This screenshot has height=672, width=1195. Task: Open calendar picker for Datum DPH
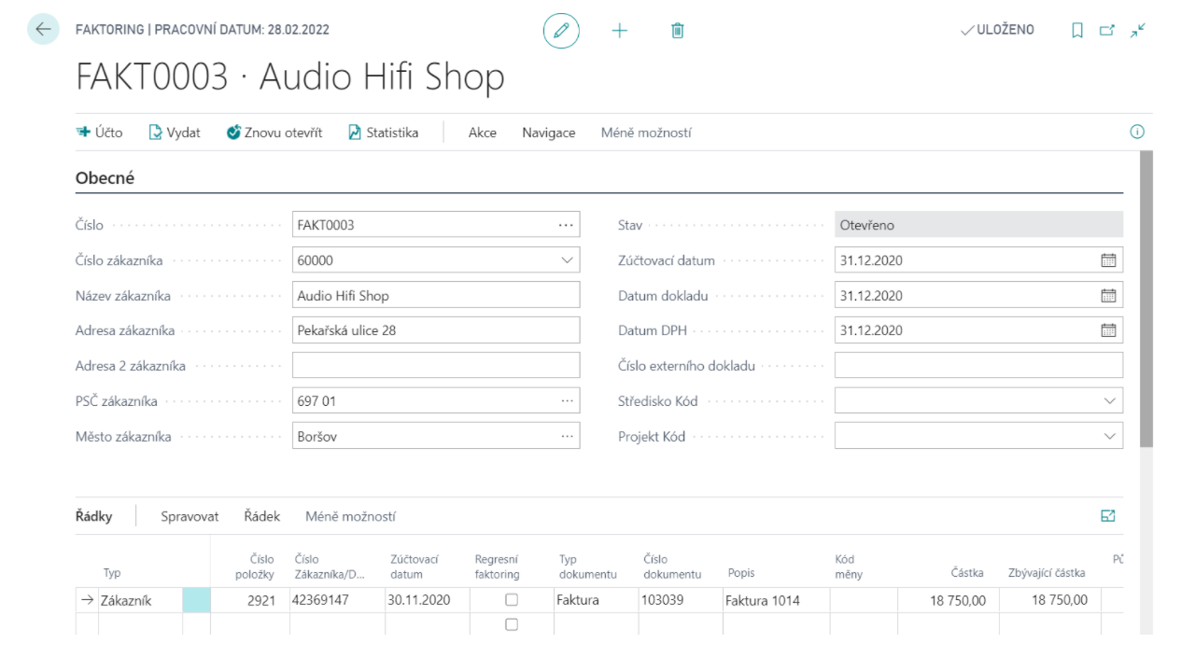1108,330
